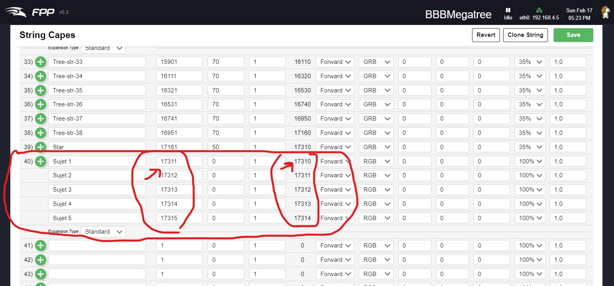
Task: Open the Expansion Type Standard dropdown
Action: [x=103, y=231]
